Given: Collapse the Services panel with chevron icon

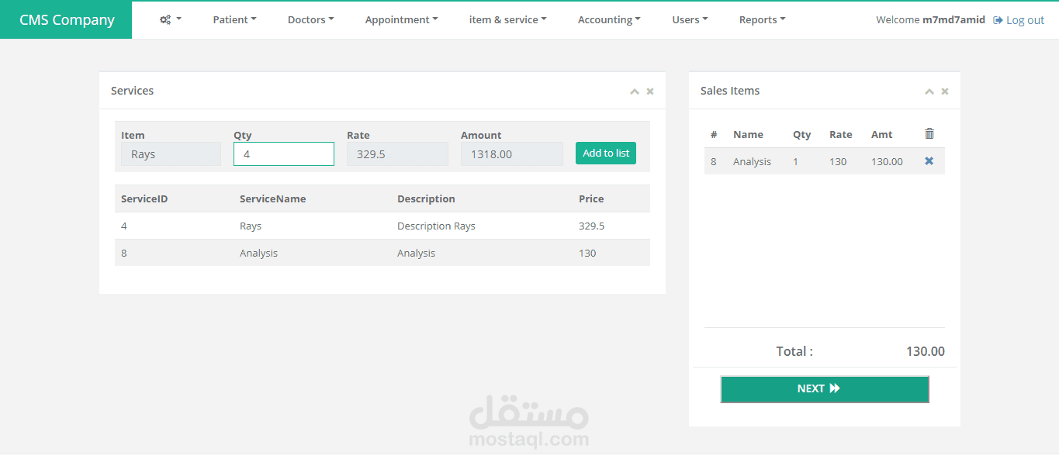Looking at the screenshot, I should (634, 91).
